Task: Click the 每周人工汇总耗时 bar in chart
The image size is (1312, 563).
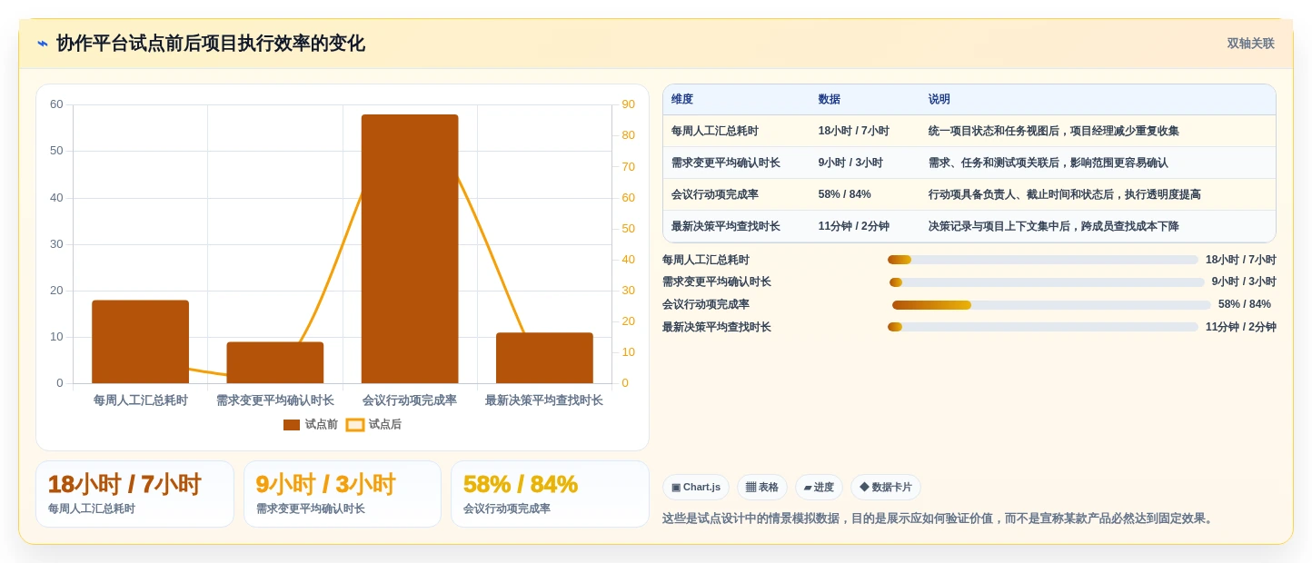Action: pos(140,341)
